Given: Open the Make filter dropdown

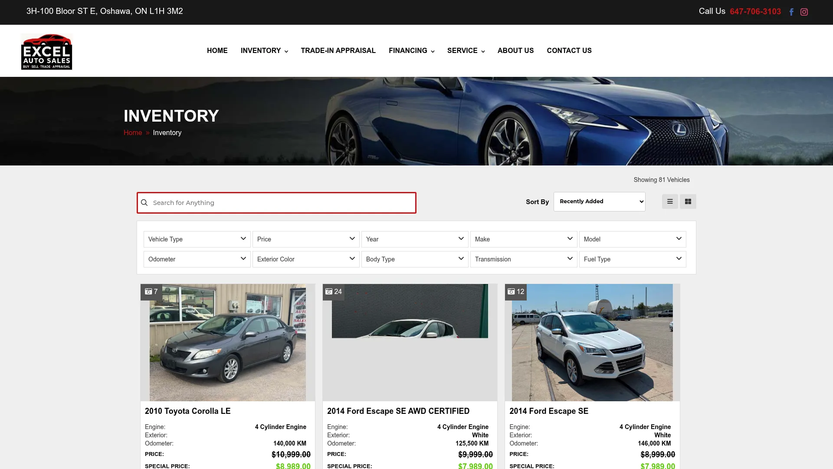Looking at the screenshot, I should pos(524,239).
